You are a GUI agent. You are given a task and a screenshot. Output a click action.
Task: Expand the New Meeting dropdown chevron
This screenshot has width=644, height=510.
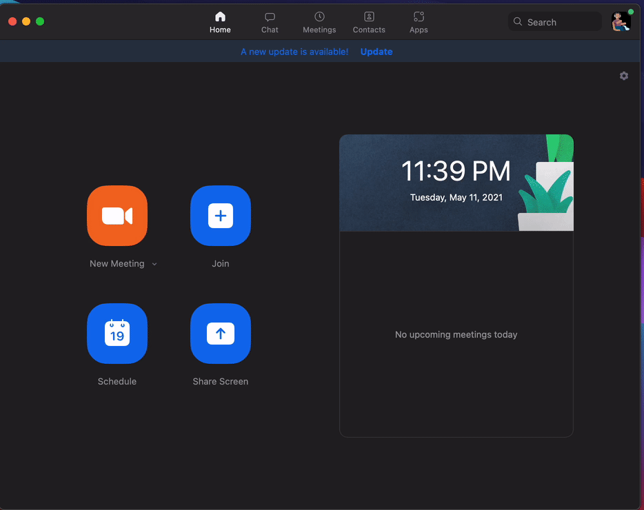click(x=154, y=264)
